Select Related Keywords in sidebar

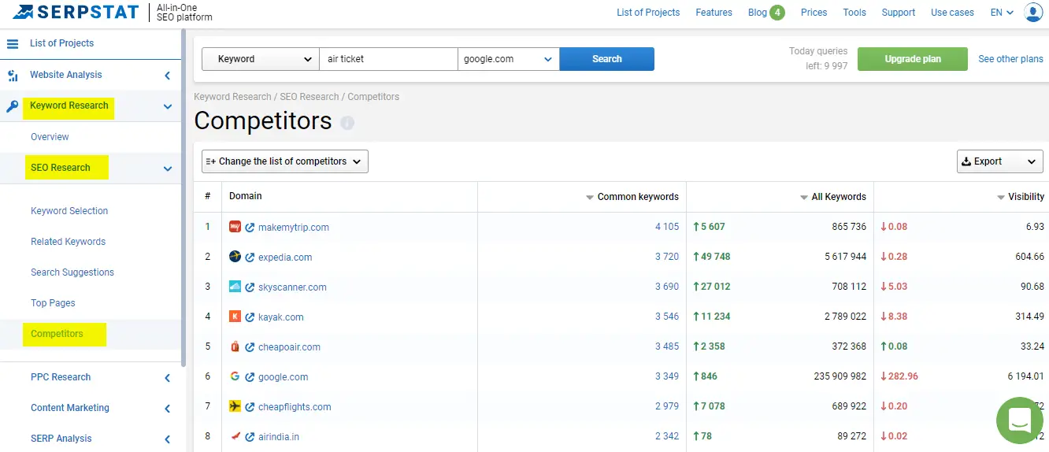pos(68,242)
